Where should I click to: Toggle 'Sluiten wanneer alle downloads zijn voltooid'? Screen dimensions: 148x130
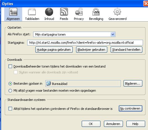(15, 72)
